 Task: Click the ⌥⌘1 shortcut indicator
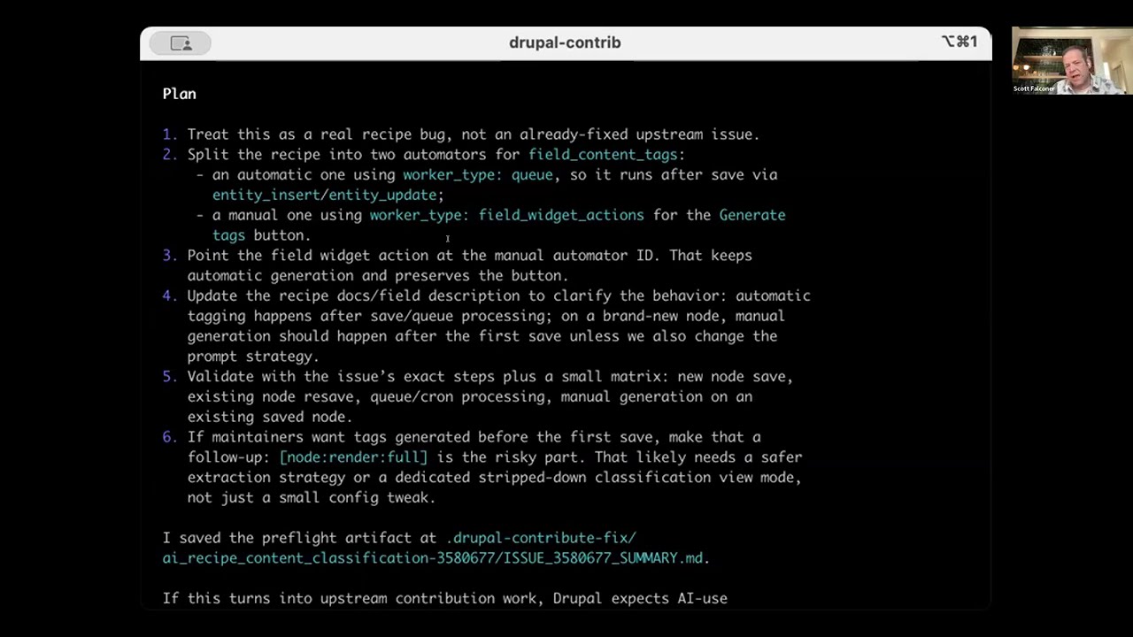pos(960,42)
